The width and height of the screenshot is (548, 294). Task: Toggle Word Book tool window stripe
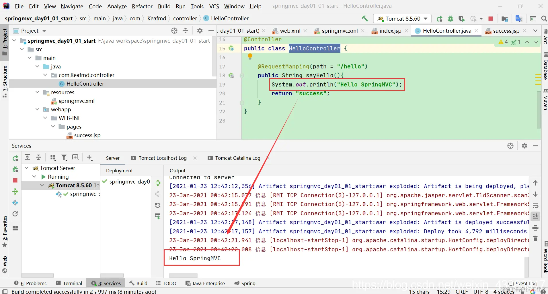pos(545,258)
